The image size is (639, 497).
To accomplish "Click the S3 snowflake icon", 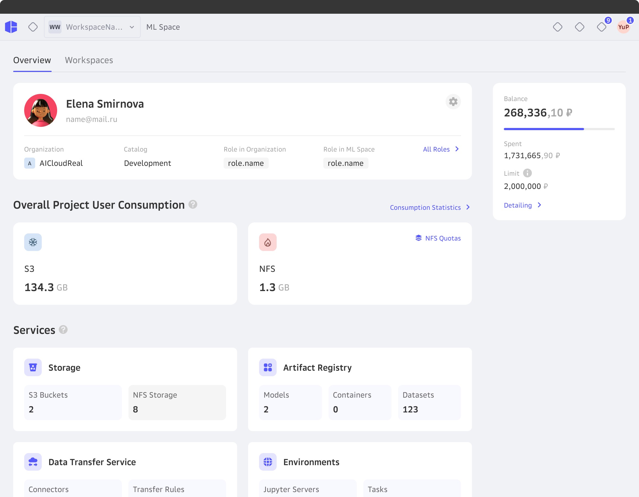I will click(x=33, y=242).
